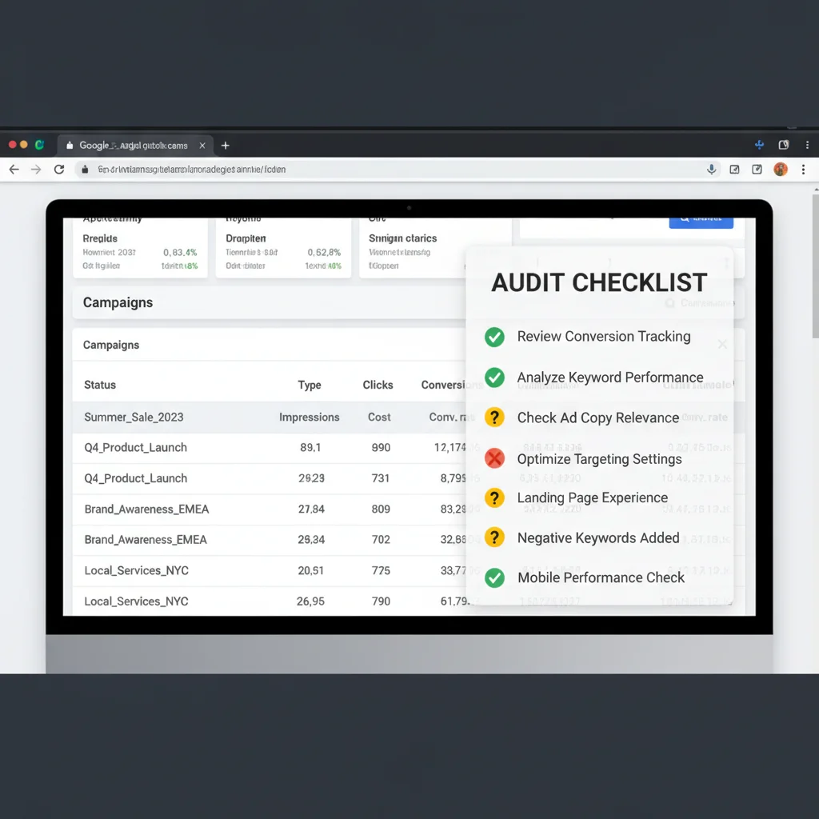Click the microphone icon in the address bar
The width and height of the screenshot is (819, 819).
[711, 170]
